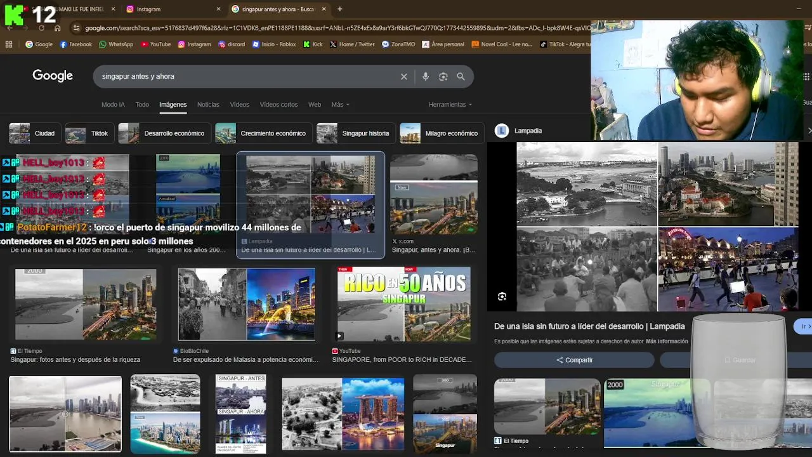Select the Singapur historia filter chip

point(356,133)
